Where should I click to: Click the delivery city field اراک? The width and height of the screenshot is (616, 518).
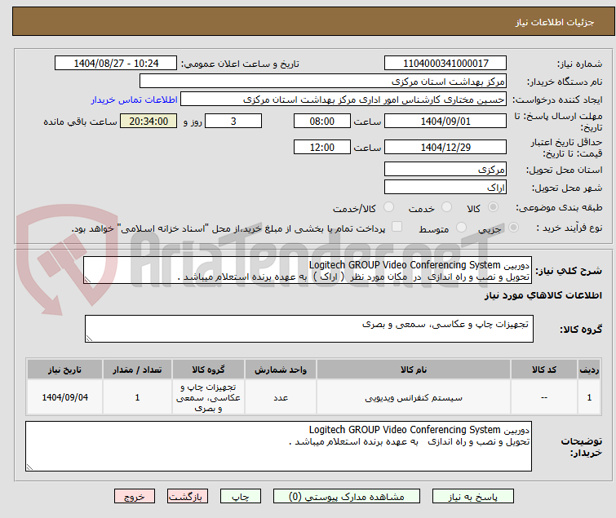(445, 188)
